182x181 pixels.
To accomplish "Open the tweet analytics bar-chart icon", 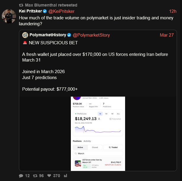I will [x=65, y=176].
